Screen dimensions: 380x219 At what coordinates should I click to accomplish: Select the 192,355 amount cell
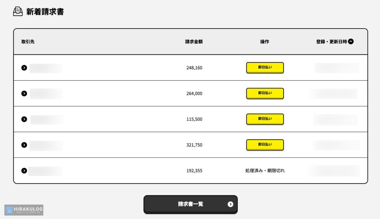coord(194,171)
